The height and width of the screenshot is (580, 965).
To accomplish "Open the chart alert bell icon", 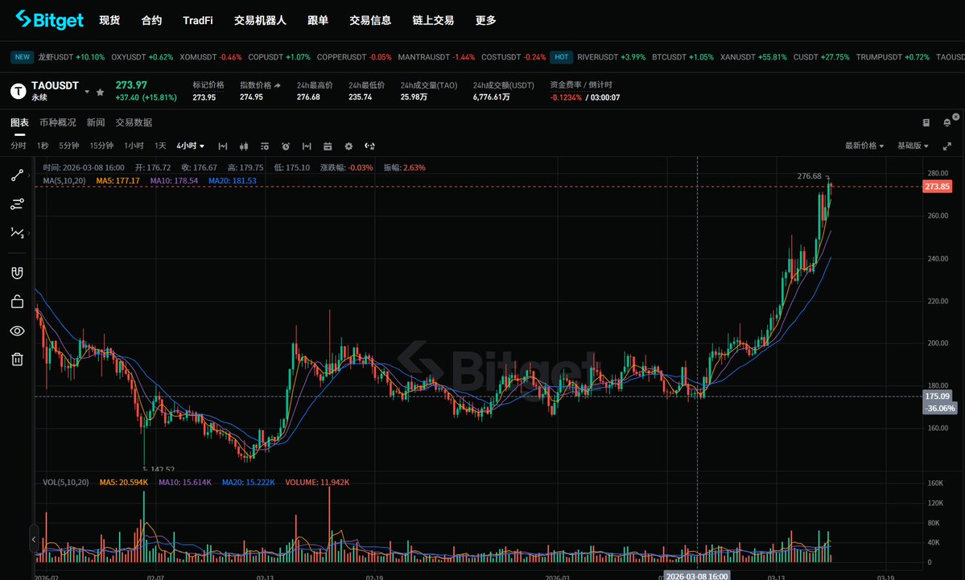I will click(x=947, y=123).
